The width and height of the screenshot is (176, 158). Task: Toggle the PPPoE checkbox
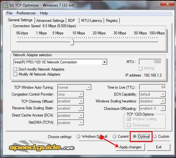tap(141, 68)
